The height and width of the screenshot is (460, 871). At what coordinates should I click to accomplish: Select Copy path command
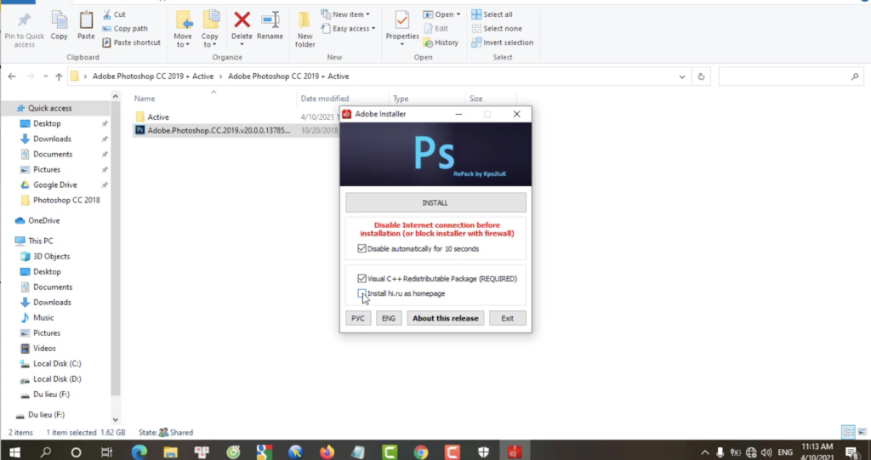pos(125,28)
